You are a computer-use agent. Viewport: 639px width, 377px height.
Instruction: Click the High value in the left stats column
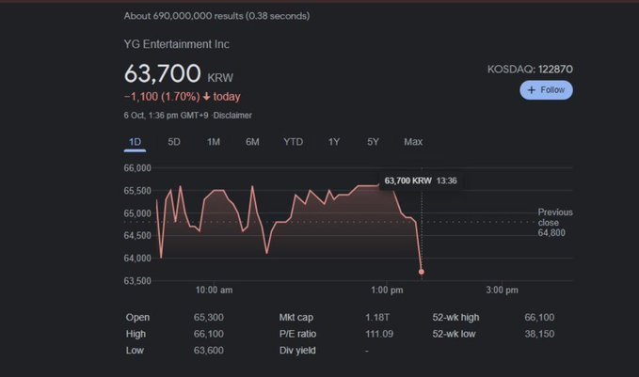click(x=209, y=334)
